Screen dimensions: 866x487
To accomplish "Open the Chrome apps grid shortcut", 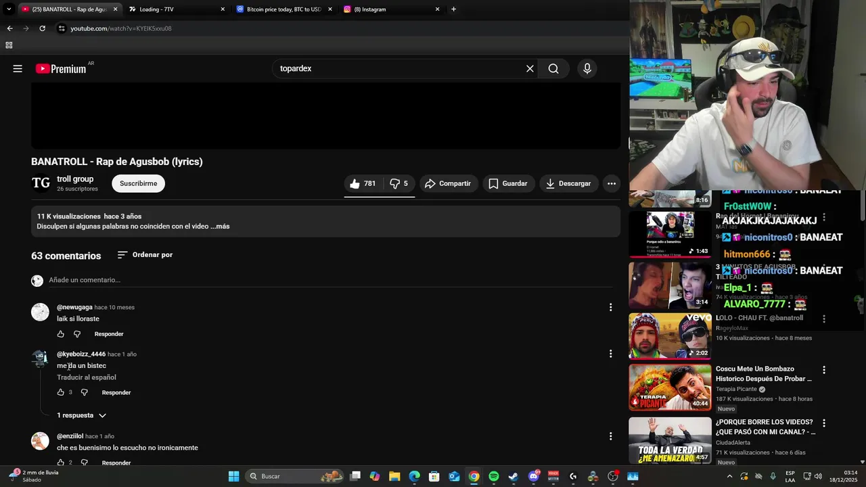I will coord(9,45).
